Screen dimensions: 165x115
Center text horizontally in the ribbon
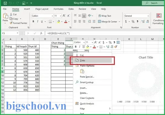(79, 21)
